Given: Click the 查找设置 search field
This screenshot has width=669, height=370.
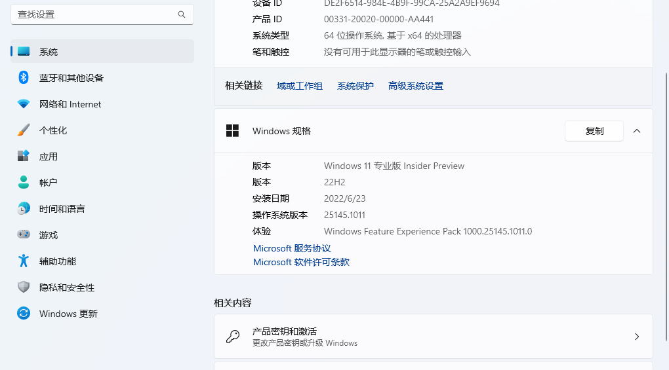Looking at the screenshot, I should click(102, 14).
